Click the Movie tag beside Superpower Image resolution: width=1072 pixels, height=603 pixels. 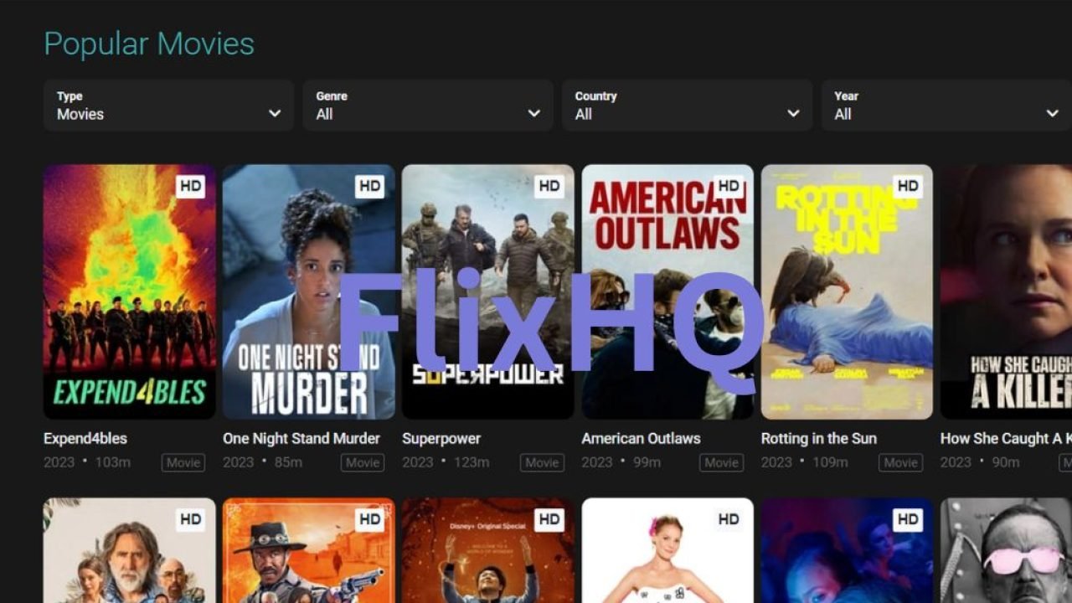click(x=541, y=462)
